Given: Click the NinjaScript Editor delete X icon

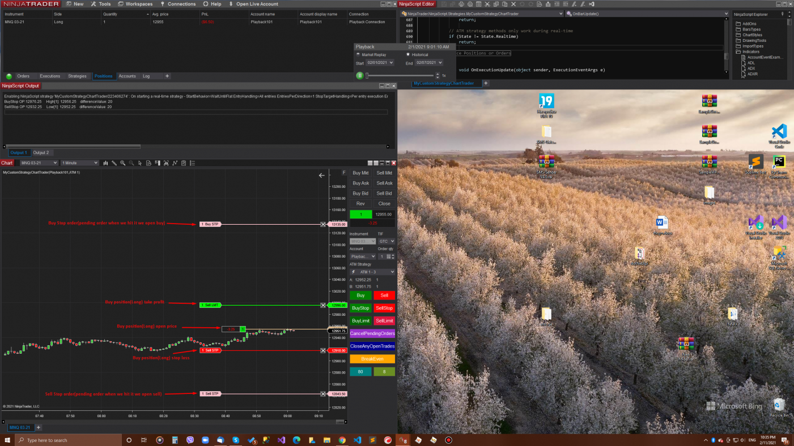Looking at the screenshot, I should click(x=512, y=4).
